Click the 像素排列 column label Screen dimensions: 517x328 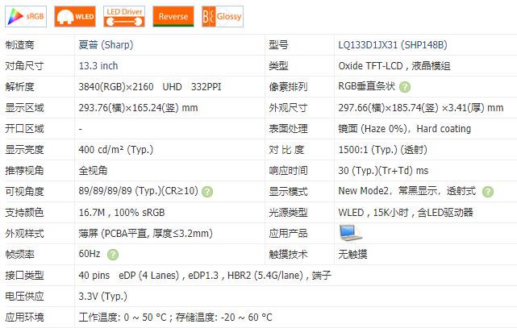coord(288,87)
